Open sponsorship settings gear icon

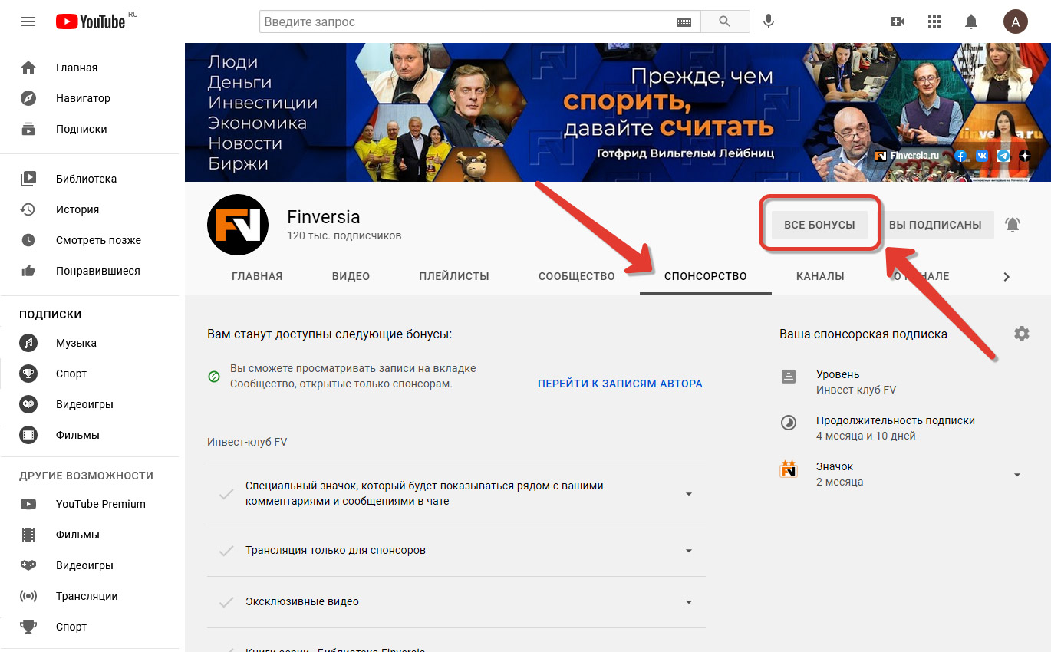coord(1021,334)
